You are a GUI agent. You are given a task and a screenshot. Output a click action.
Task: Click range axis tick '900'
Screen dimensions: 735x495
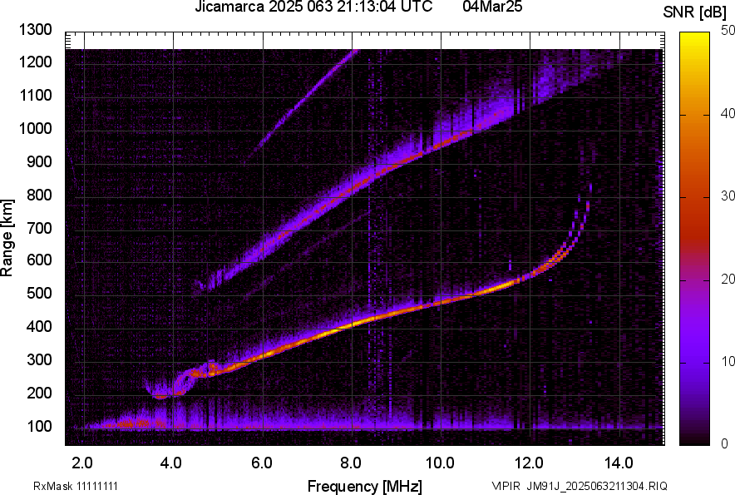39,161
